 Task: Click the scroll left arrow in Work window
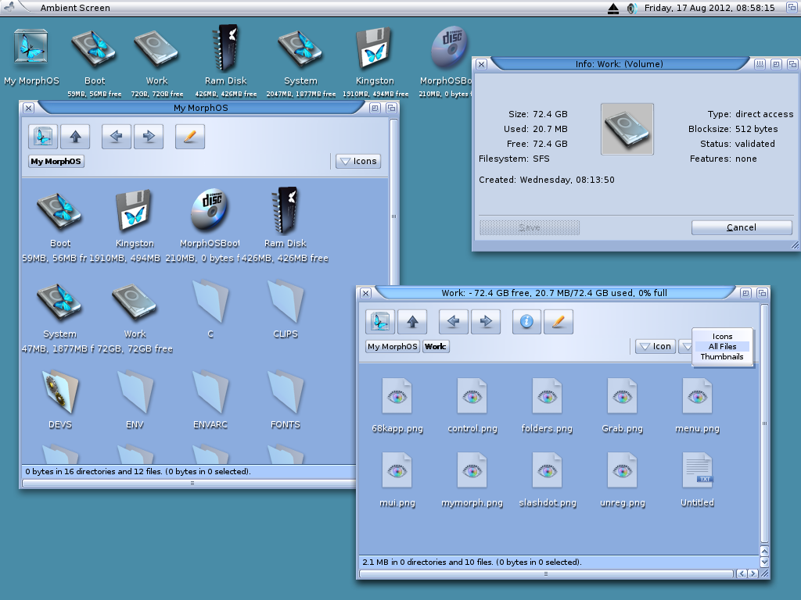[x=742, y=574]
